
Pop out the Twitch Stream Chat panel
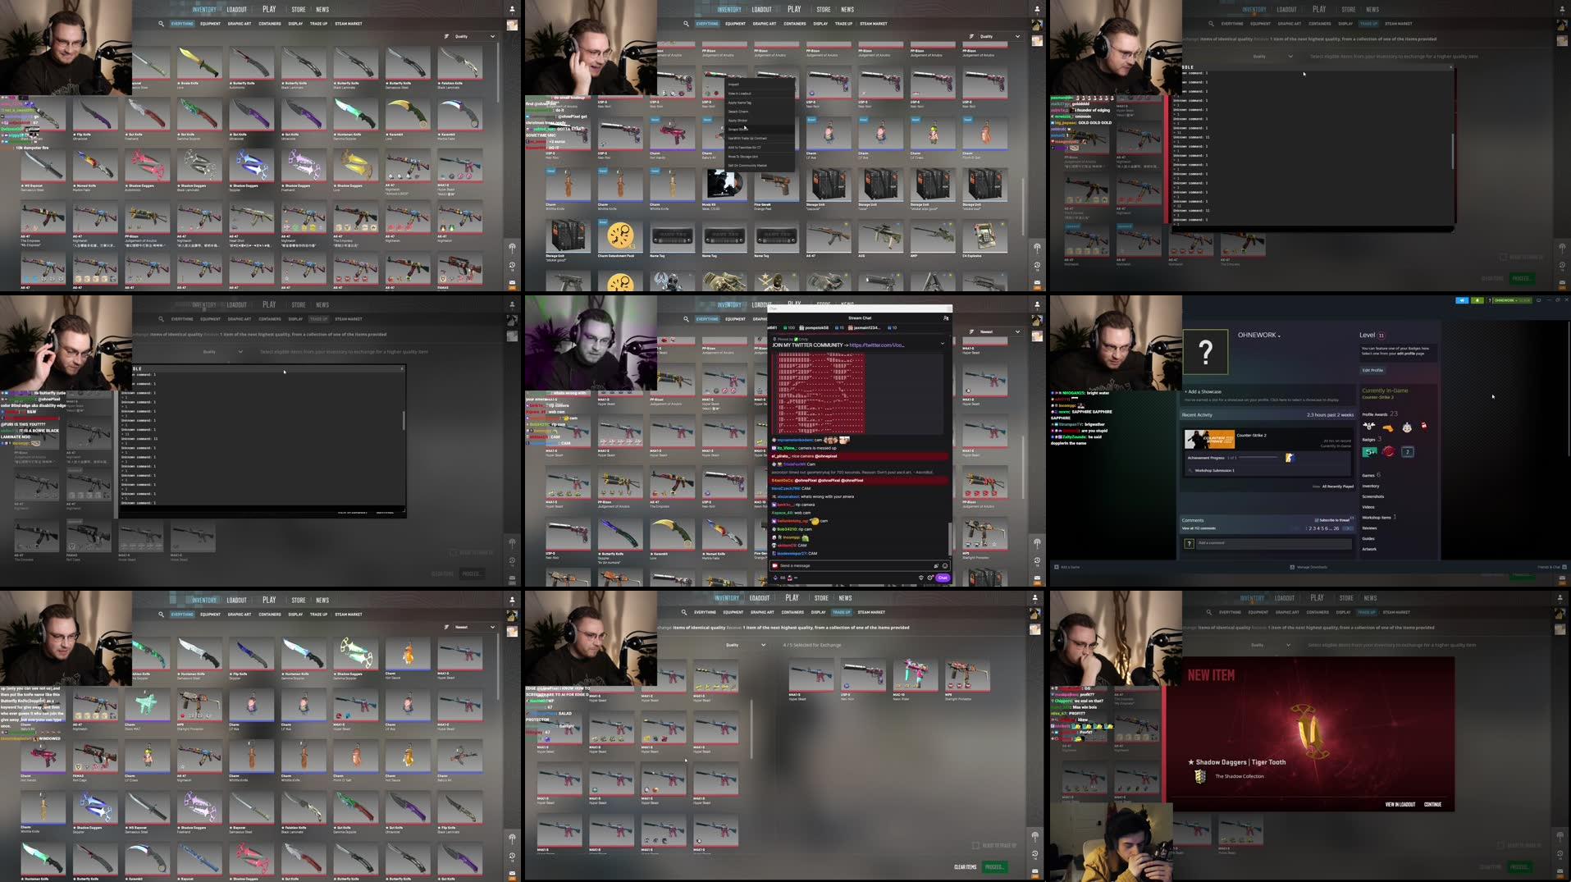coord(945,318)
